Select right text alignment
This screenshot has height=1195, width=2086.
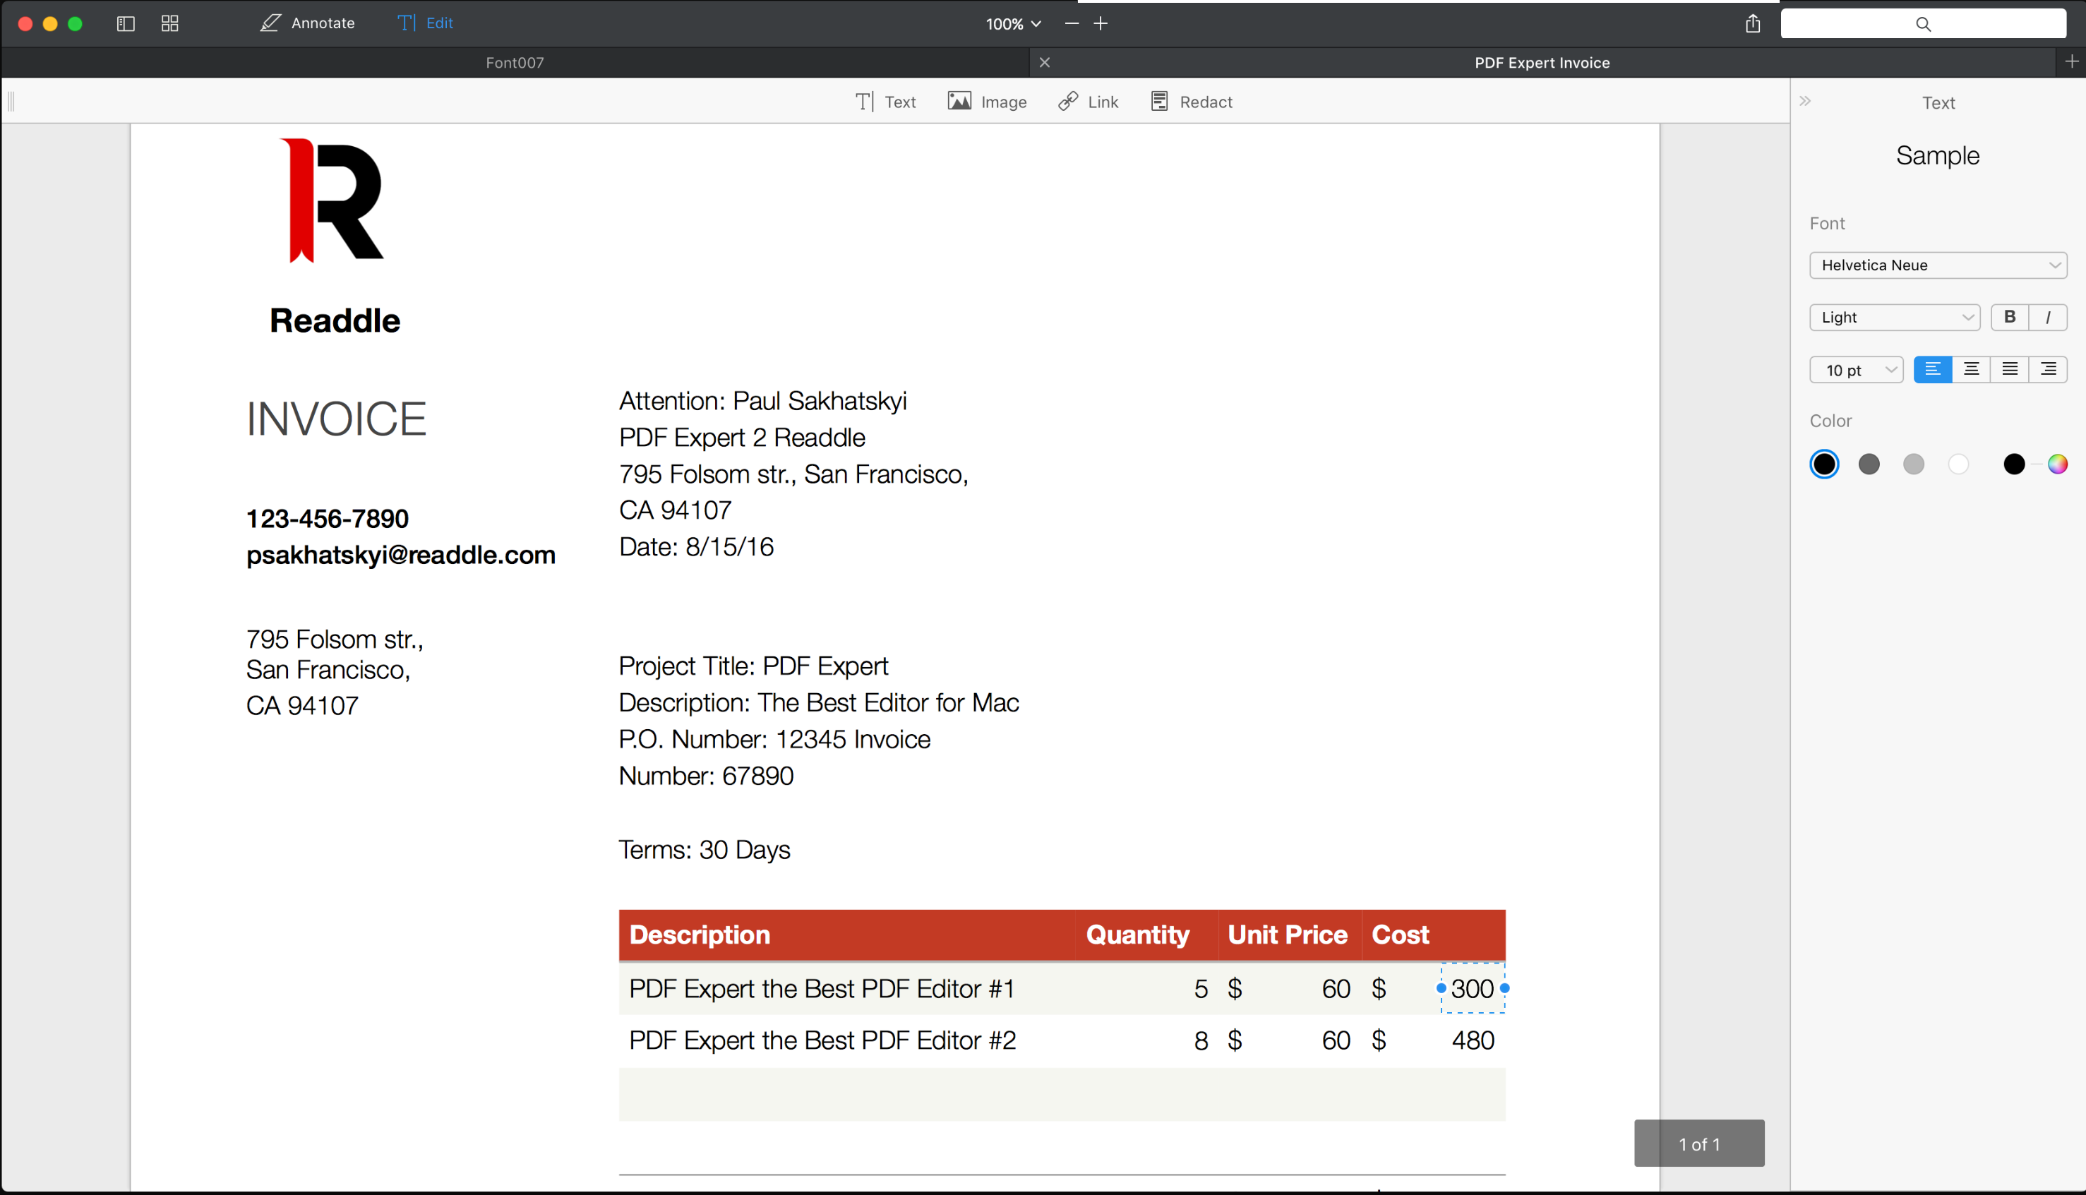point(2049,370)
